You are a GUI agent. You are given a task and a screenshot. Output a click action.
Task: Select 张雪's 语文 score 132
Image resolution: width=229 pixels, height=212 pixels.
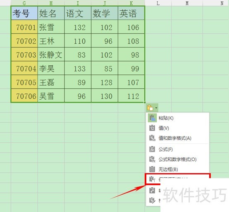[78, 27]
